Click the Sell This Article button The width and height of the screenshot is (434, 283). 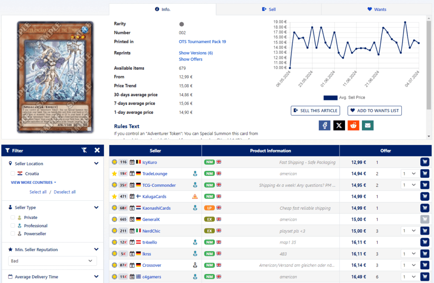315,111
